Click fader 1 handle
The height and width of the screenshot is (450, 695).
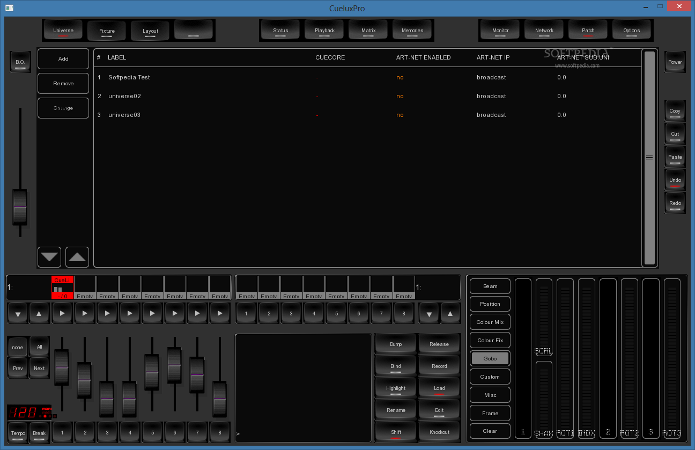coord(62,367)
